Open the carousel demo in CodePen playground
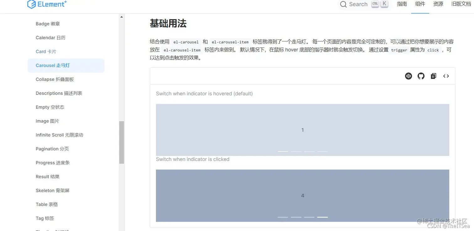 408,76
